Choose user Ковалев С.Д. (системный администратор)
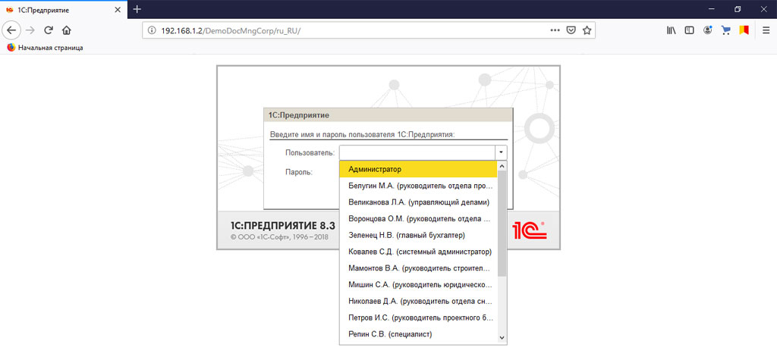Viewport: 777px width, 360px height. click(x=418, y=252)
